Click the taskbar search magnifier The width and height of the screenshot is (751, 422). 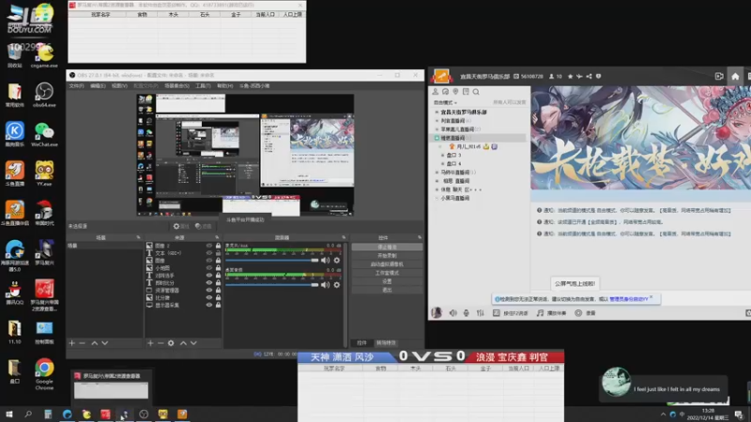pos(28,414)
